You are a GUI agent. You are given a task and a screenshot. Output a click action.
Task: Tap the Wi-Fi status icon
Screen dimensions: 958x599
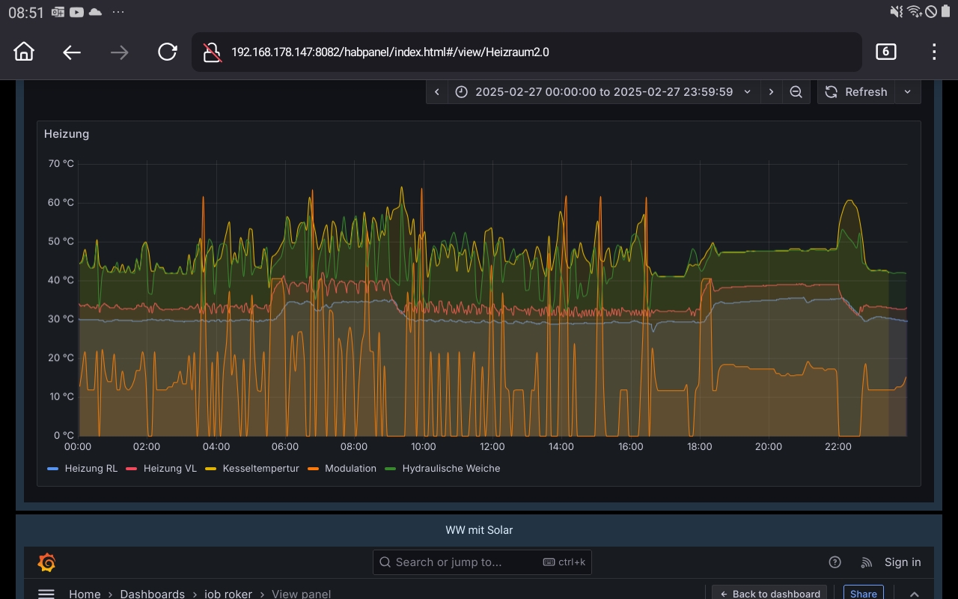point(915,12)
